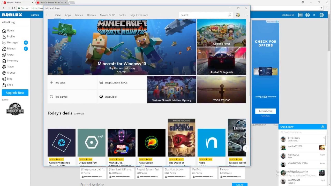
Task: Open the Chrome profile icon in title bar
Action: [303, 2]
